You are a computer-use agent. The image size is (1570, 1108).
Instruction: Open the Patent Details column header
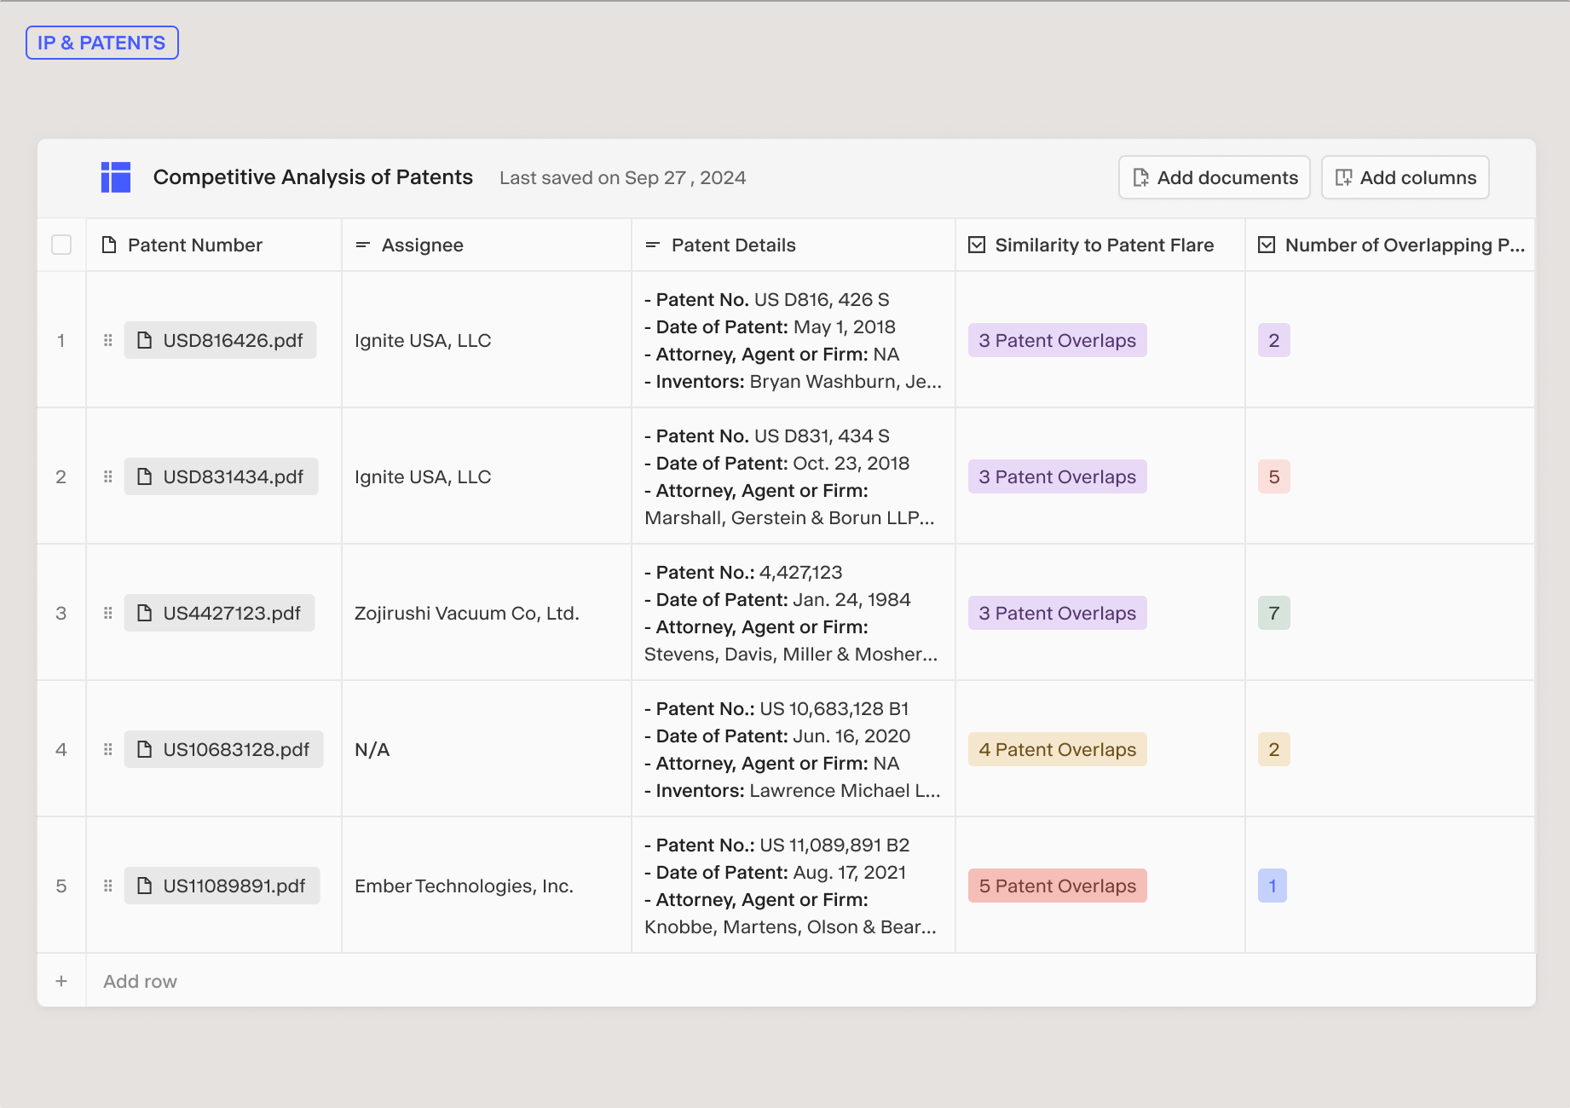(x=733, y=245)
